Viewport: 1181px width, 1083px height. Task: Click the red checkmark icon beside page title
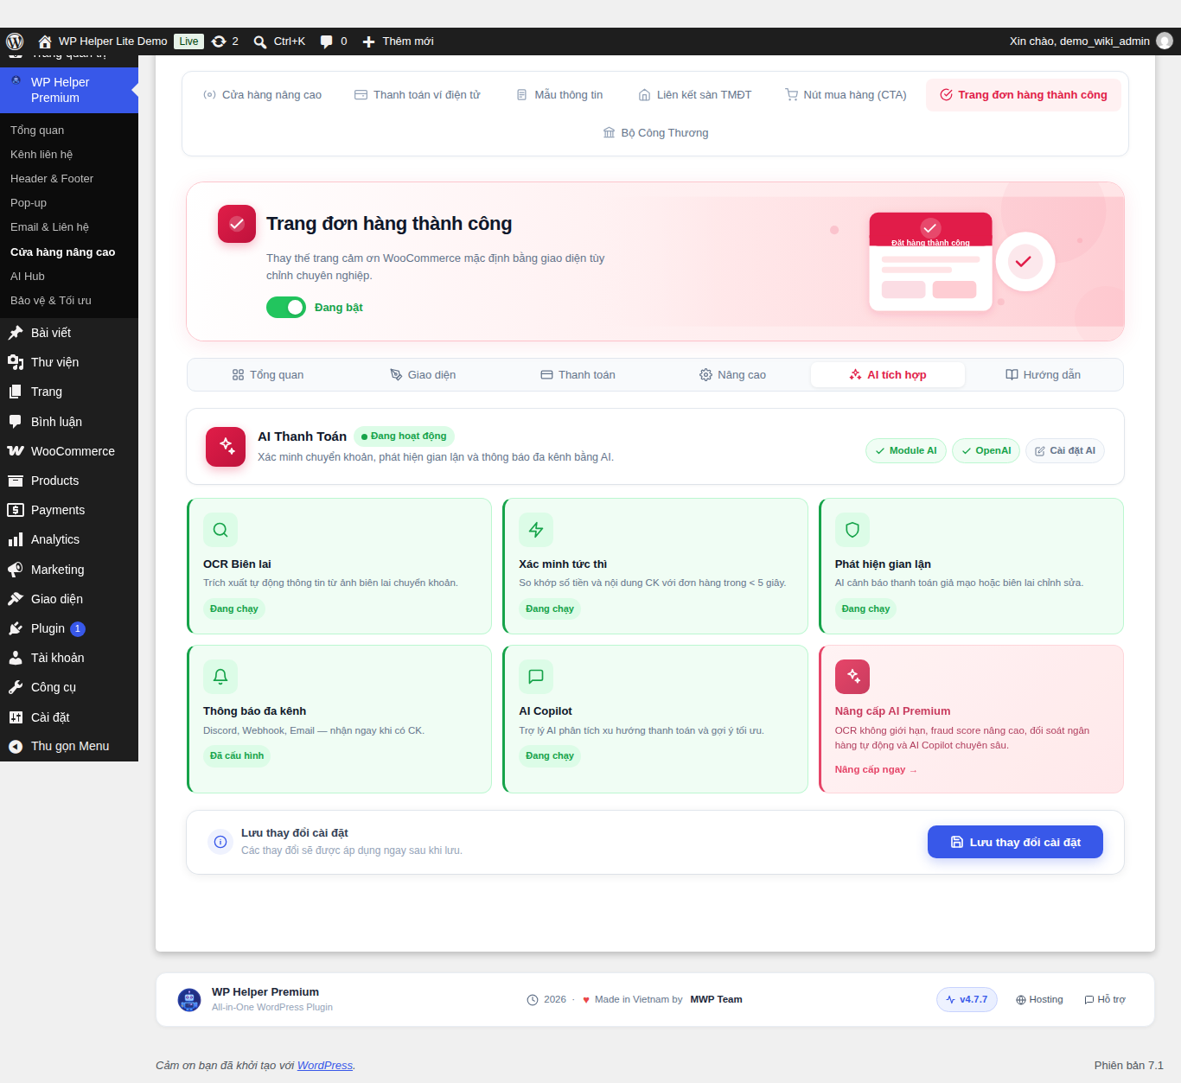click(237, 224)
